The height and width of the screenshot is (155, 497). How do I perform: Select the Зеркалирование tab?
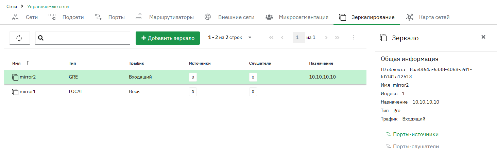coord(367,17)
